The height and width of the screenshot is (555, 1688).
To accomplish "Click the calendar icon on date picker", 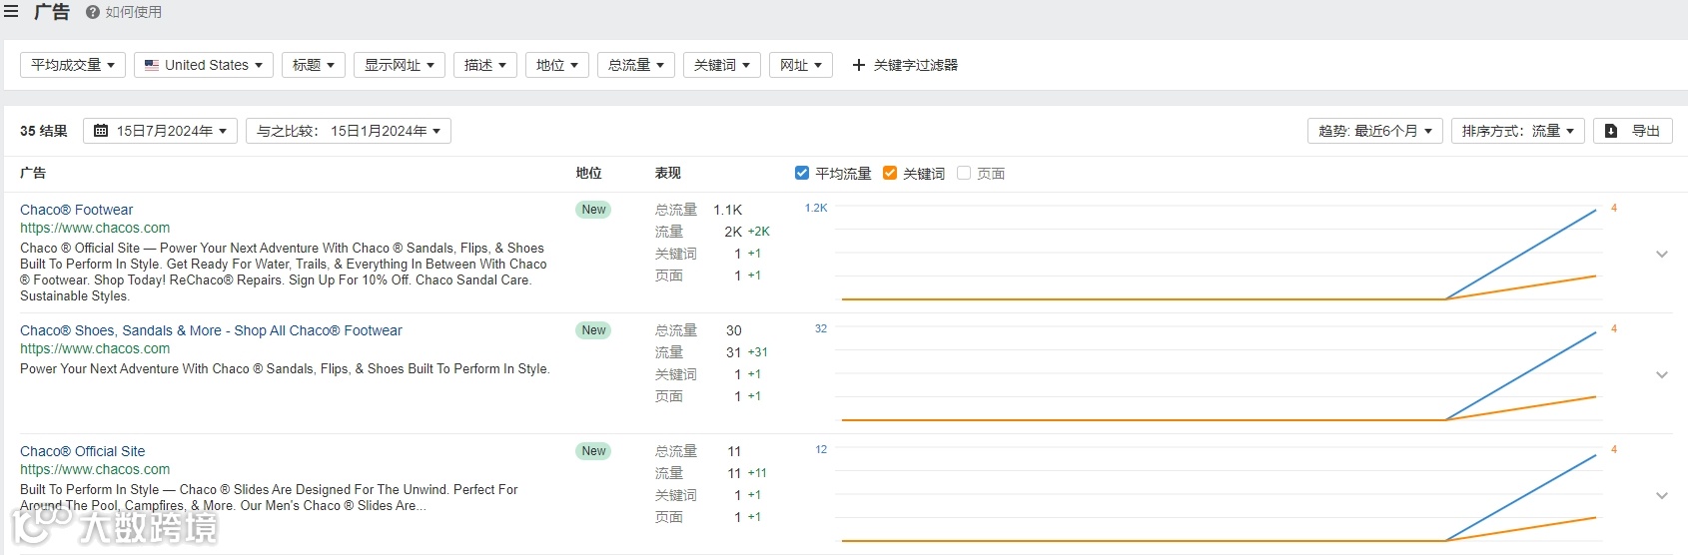I will point(101,131).
